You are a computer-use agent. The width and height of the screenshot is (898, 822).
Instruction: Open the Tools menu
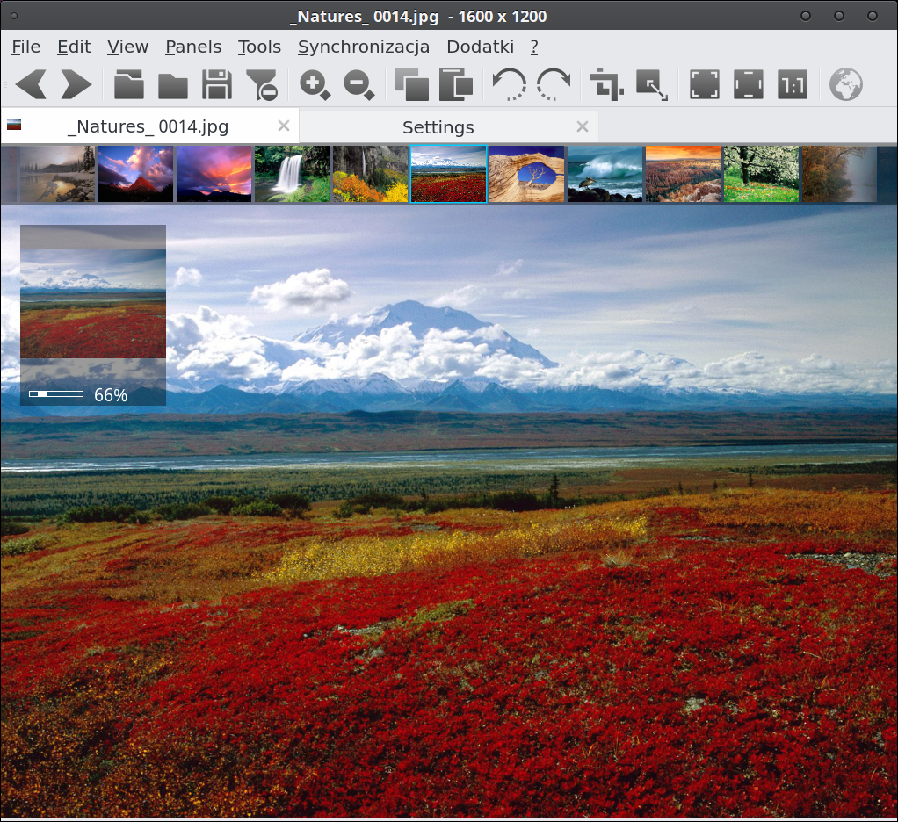click(x=259, y=47)
